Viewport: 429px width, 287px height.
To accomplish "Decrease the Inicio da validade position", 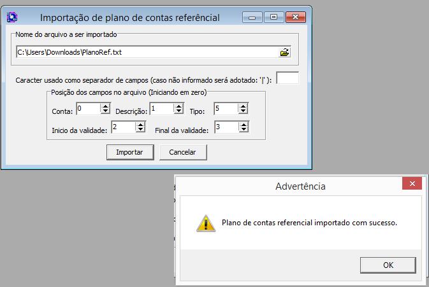I will pyautogui.click(x=140, y=129).
